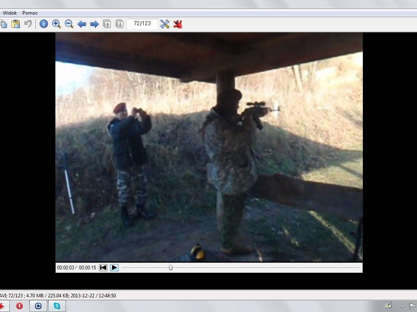Open the Pomoc menu

click(30, 13)
